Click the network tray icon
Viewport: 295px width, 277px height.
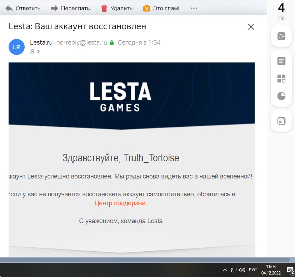234,270
